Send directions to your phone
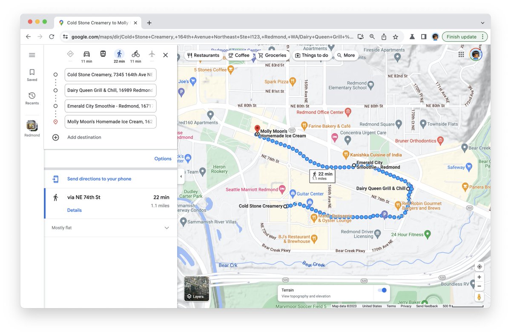Viewport: 511px width, 335px height. coord(99,179)
